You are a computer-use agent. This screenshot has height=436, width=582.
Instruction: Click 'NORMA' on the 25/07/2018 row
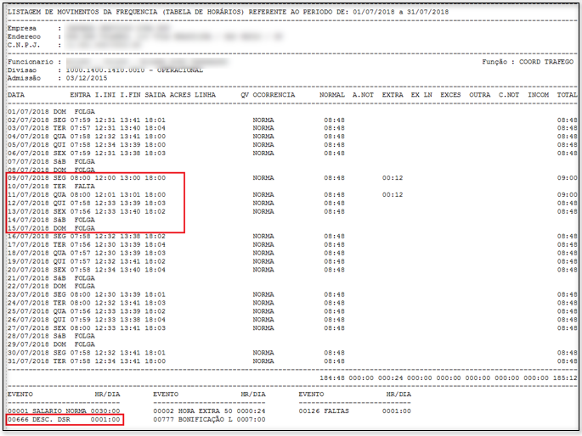click(x=263, y=311)
